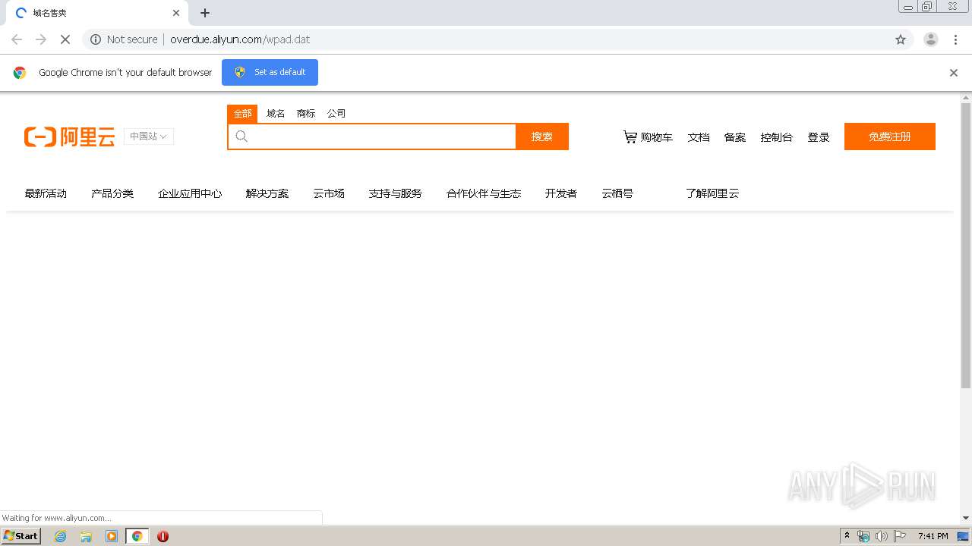Open 开发者 menu
This screenshot has width=972, height=546.
pos(561,193)
